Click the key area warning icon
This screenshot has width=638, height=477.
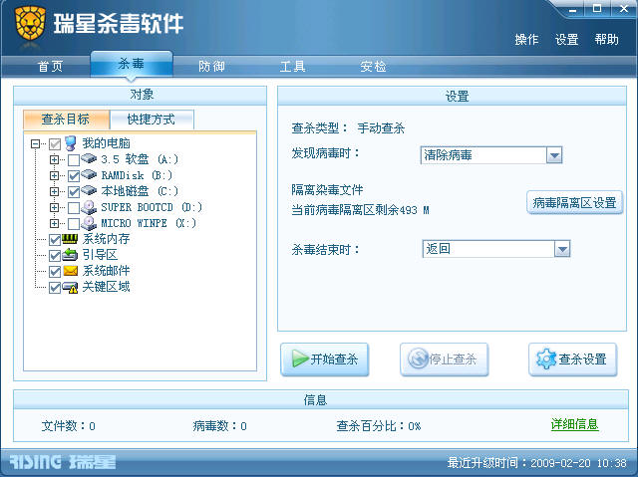tap(70, 287)
